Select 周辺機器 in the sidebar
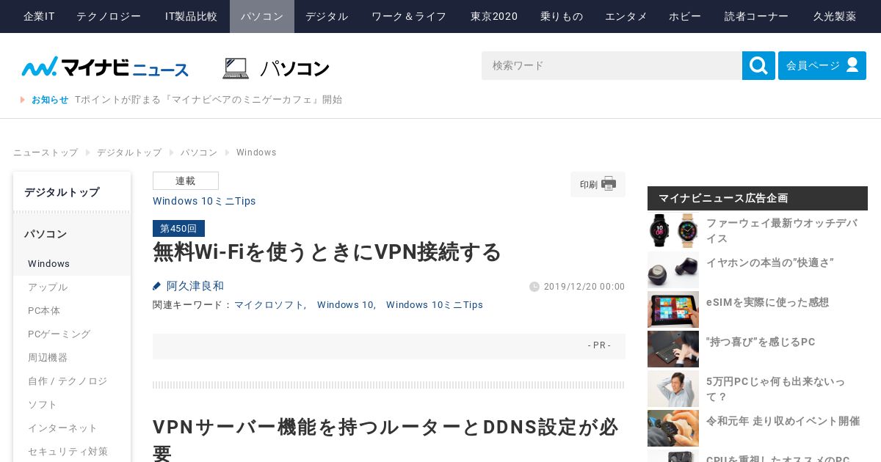The height and width of the screenshot is (462, 881). coord(72,357)
